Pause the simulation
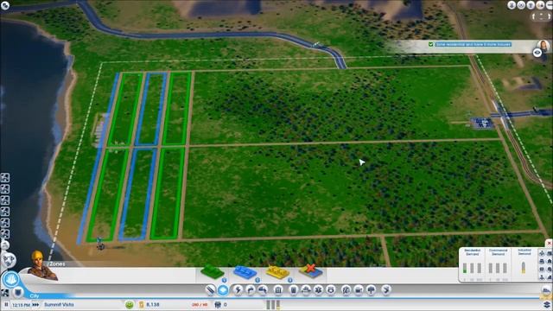553x311 pixels. pyautogui.click(x=6, y=305)
